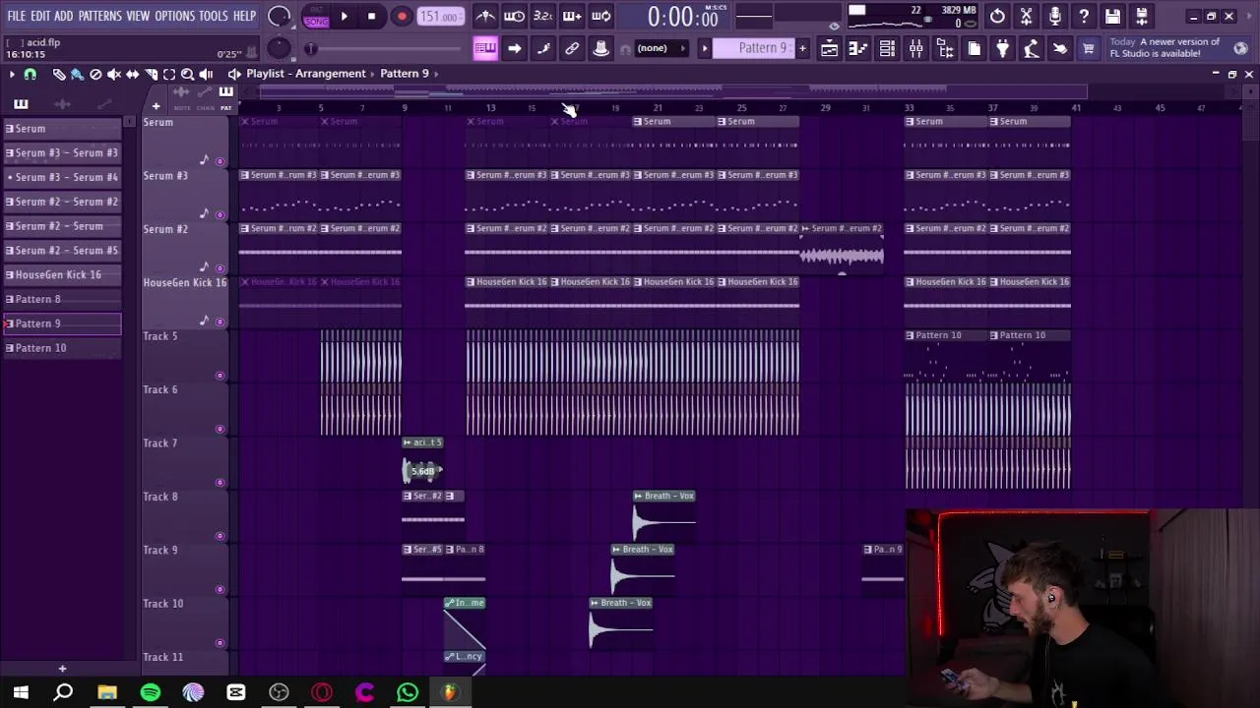Click the undo history icon
Image resolution: width=1260 pixels, height=708 pixels.
pyautogui.click(x=997, y=17)
